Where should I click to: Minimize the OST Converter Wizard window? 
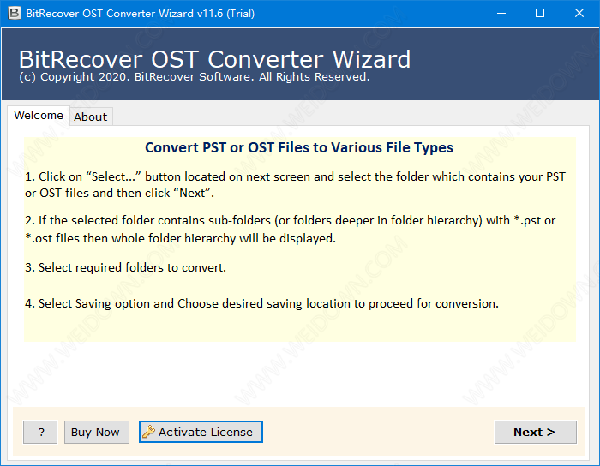pos(501,13)
